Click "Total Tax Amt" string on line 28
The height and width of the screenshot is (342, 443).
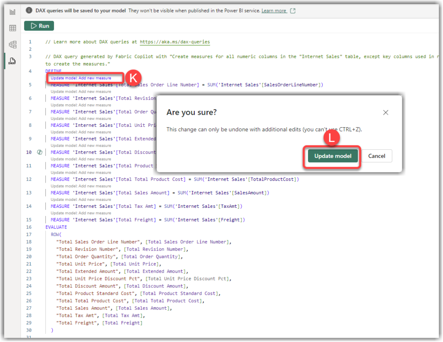(77, 316)
